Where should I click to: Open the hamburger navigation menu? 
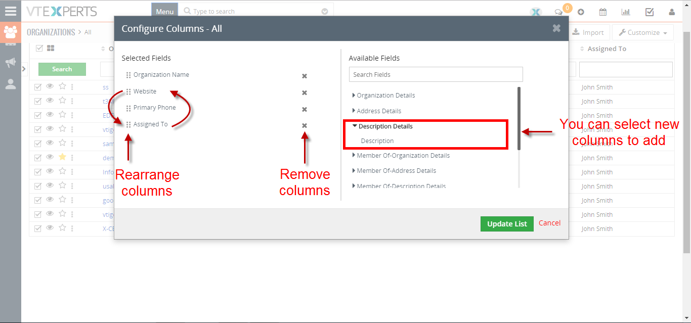pos(10,11)
